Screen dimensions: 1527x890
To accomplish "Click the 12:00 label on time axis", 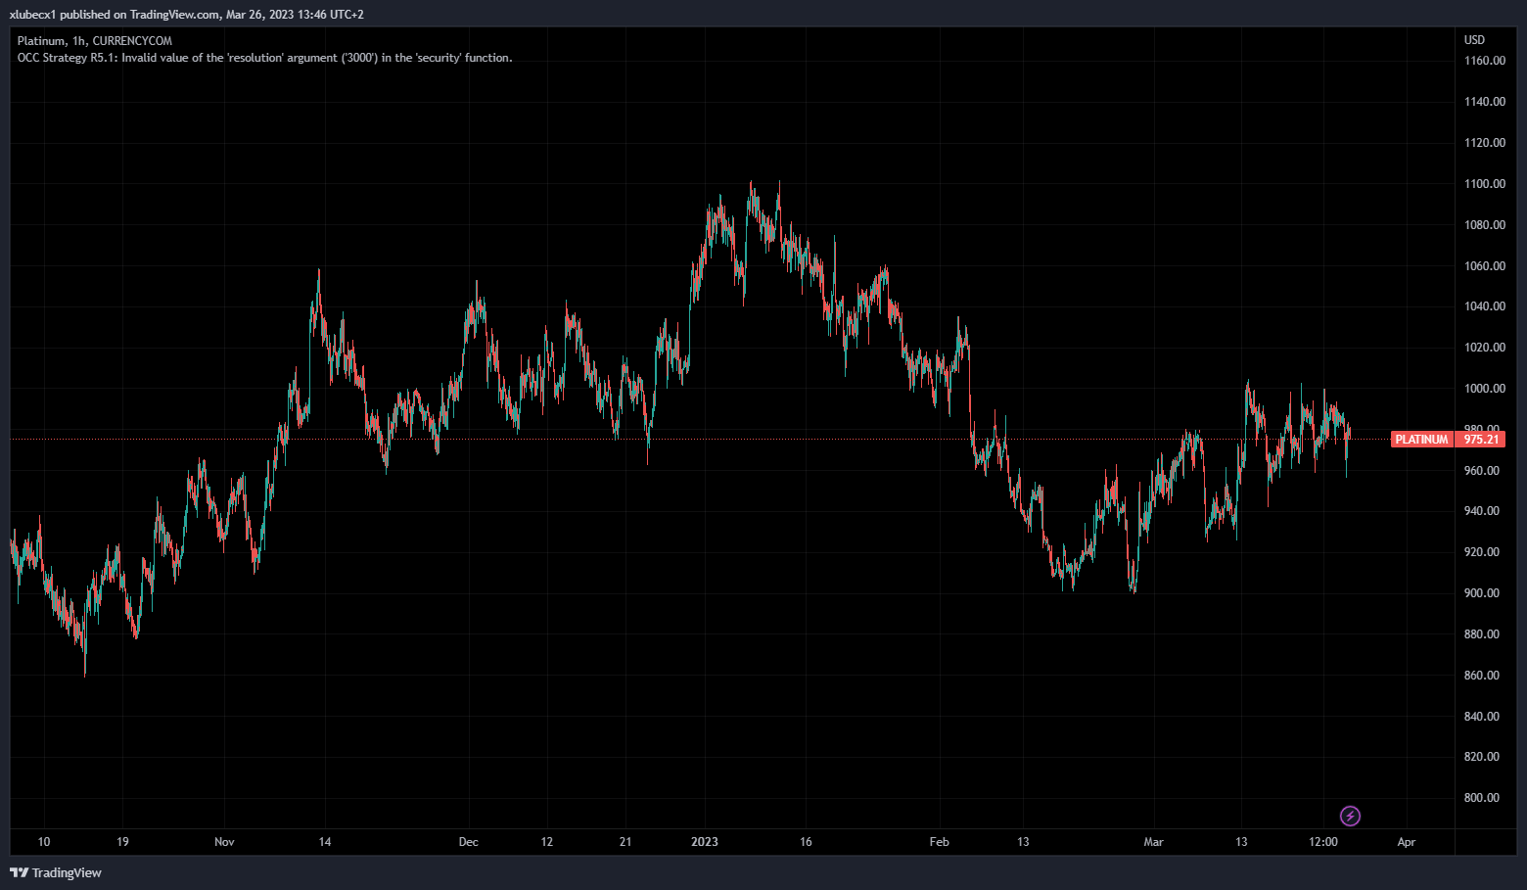I will pyautogui.click(x=1322, y=842).
